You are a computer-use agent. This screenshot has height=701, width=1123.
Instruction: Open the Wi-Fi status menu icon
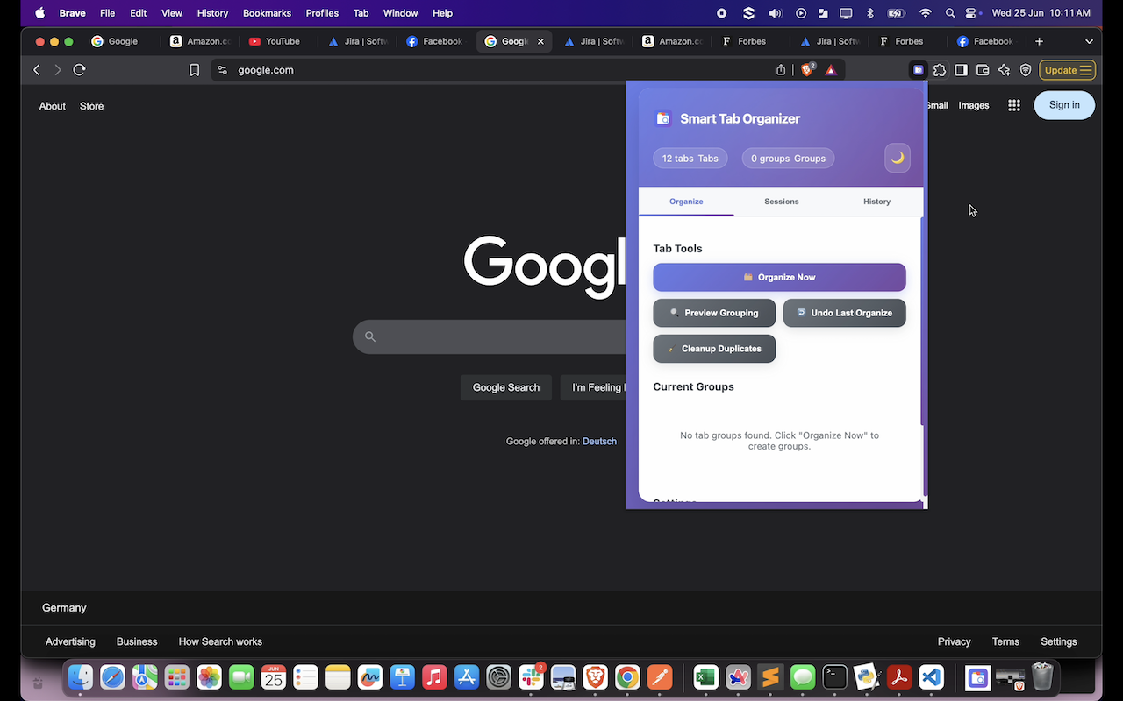925,13
